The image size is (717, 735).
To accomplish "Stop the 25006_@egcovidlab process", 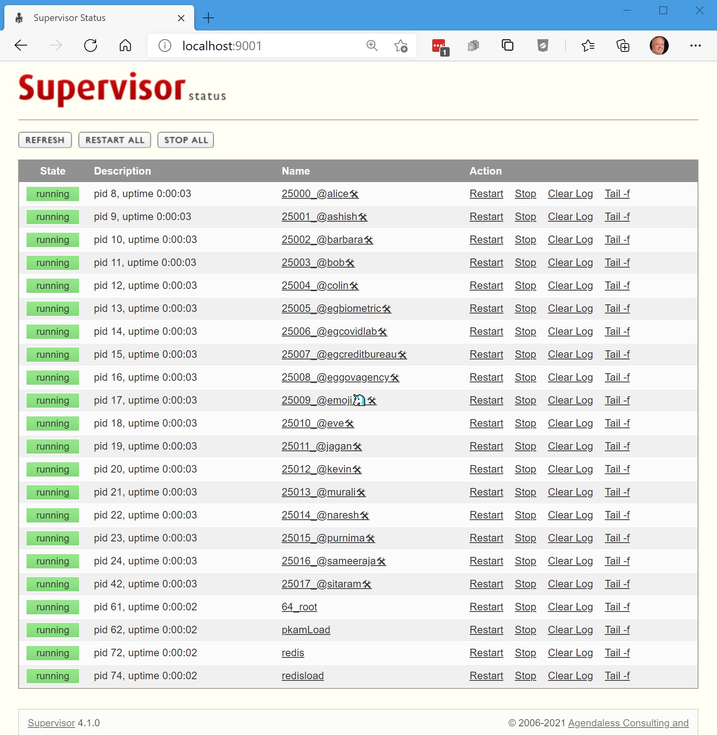I will pos(526,332).
